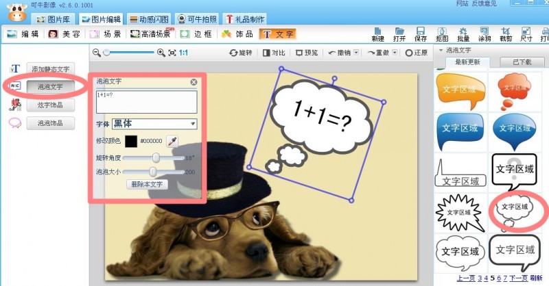This screenshot has width=549, height=286.
Task: Click the butterfly 炫字饰品 icon
Action: [15, 105]
